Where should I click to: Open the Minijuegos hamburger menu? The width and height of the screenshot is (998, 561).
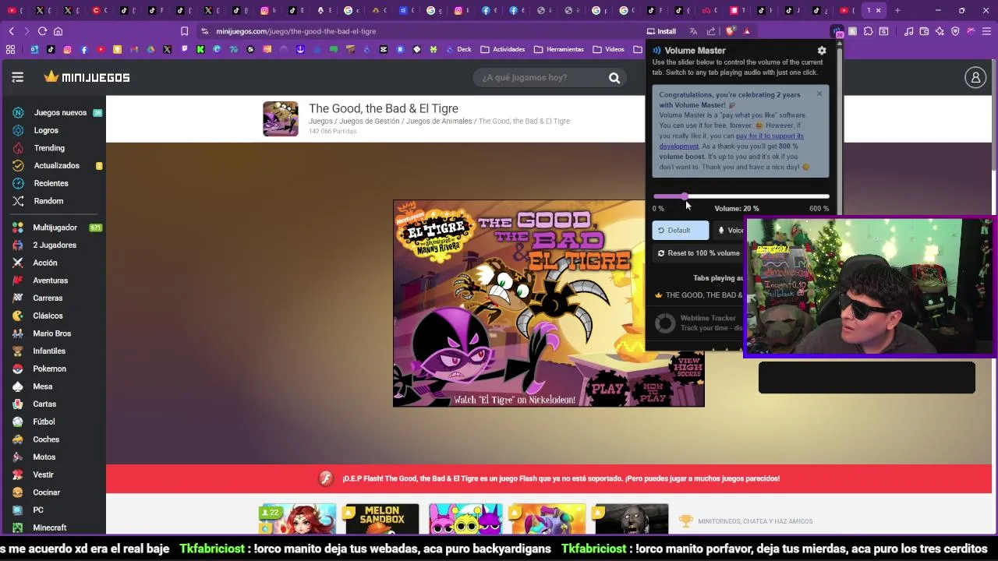pyautogui.click(x=18, y=77)
